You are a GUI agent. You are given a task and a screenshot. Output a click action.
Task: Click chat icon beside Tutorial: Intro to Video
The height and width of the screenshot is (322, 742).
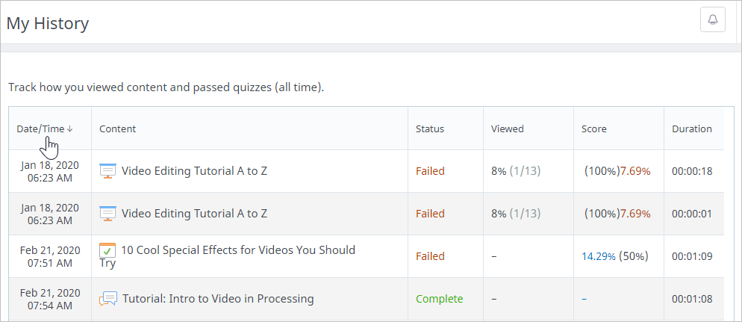(x=108, y=299)
